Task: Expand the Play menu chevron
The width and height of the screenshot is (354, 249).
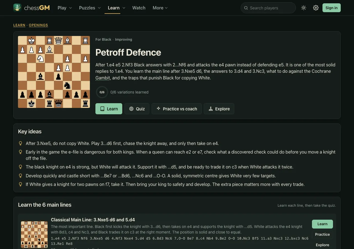Action: [70, 8]
